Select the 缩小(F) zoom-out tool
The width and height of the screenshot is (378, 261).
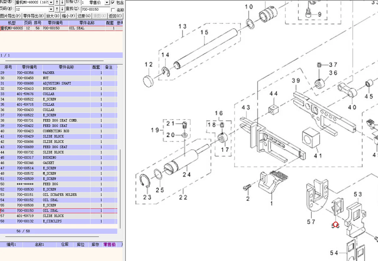[68, 16]
